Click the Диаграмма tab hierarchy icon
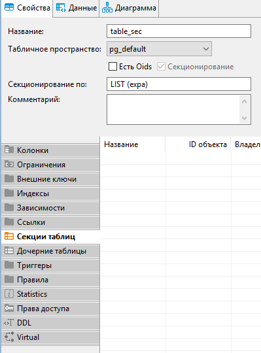The height and width of the screenshot is (353, 261). (x=107, y=7)
